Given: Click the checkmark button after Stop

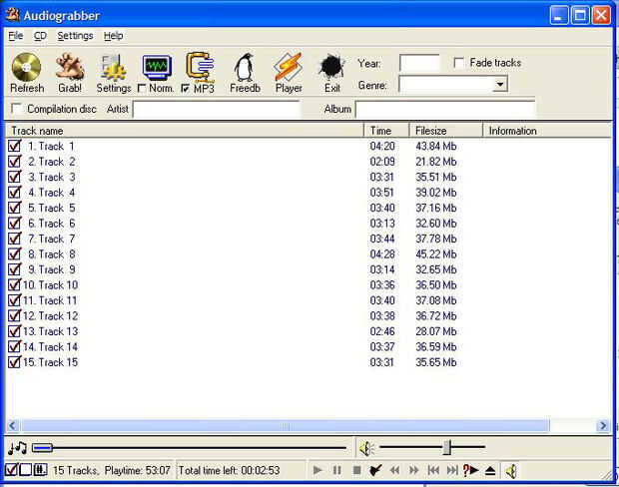Looking at the screenshot, I should (x=375, y=470).
